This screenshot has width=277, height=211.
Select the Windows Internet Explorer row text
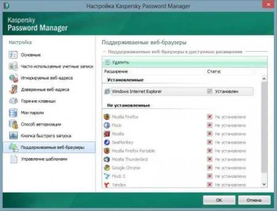coord(137,91)
